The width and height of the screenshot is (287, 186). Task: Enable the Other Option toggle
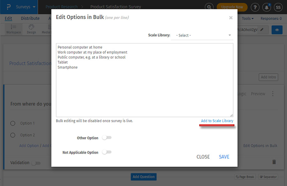[107, 138]
